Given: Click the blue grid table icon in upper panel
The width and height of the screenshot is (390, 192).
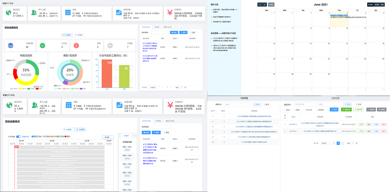Looking at the screenshot, I should pyautogui.click(x=68, y=13).
